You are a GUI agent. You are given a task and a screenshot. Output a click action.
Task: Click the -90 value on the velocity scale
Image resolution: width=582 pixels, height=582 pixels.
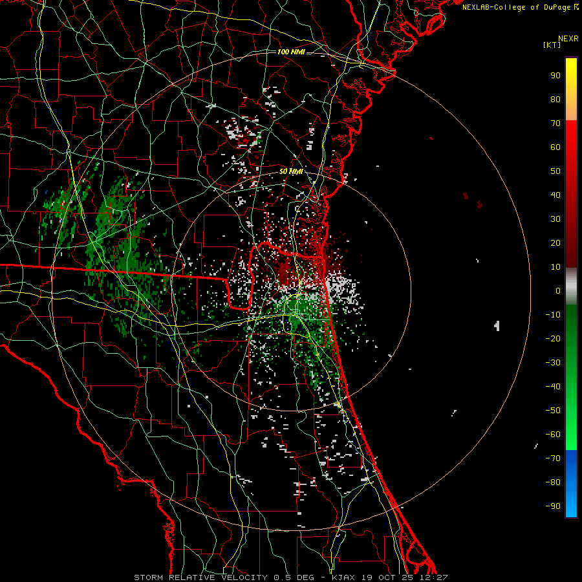tap(553, 506)
